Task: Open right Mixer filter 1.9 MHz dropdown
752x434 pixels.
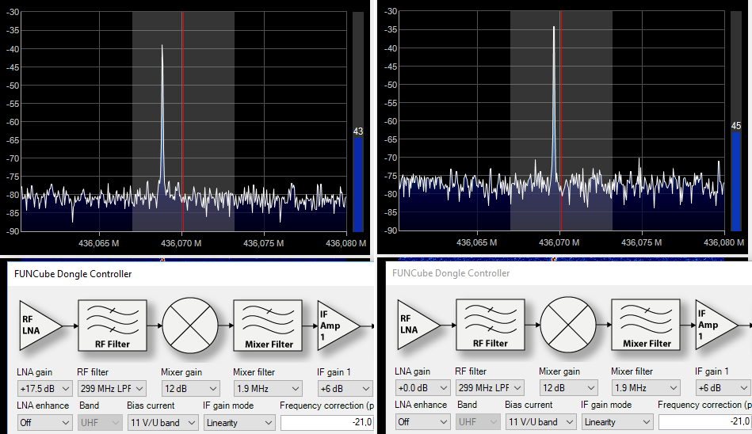Action: pyautogui.click(x=646, y=387)
